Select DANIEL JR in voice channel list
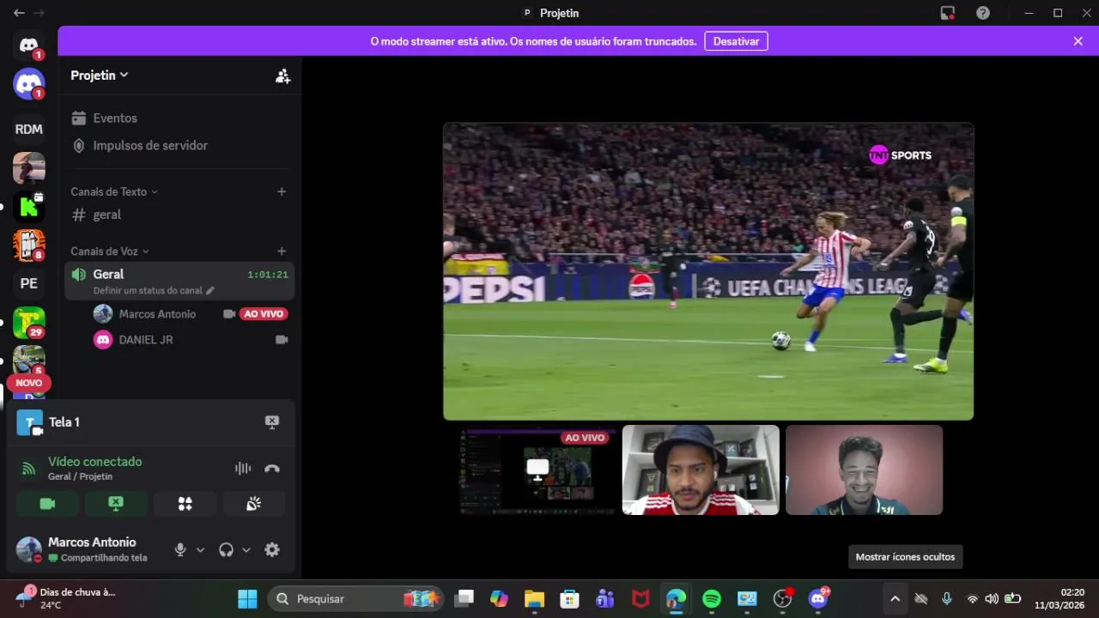 coord(146,340)
